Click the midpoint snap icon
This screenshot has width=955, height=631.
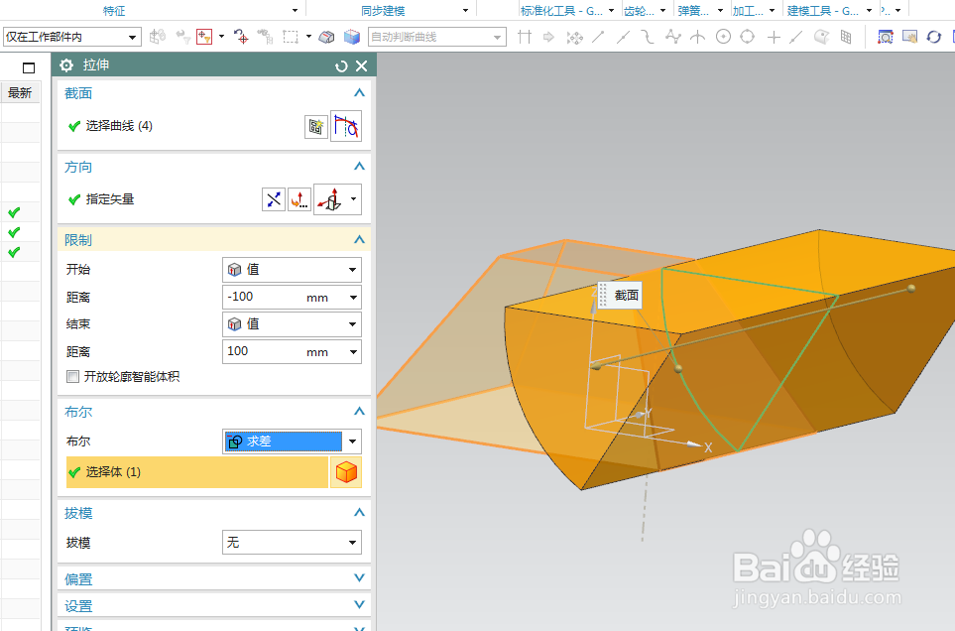pos(623,37)
